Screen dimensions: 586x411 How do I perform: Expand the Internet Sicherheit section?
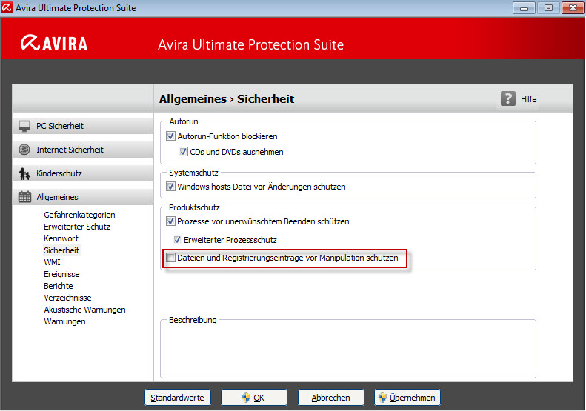[x=83, y=150]
